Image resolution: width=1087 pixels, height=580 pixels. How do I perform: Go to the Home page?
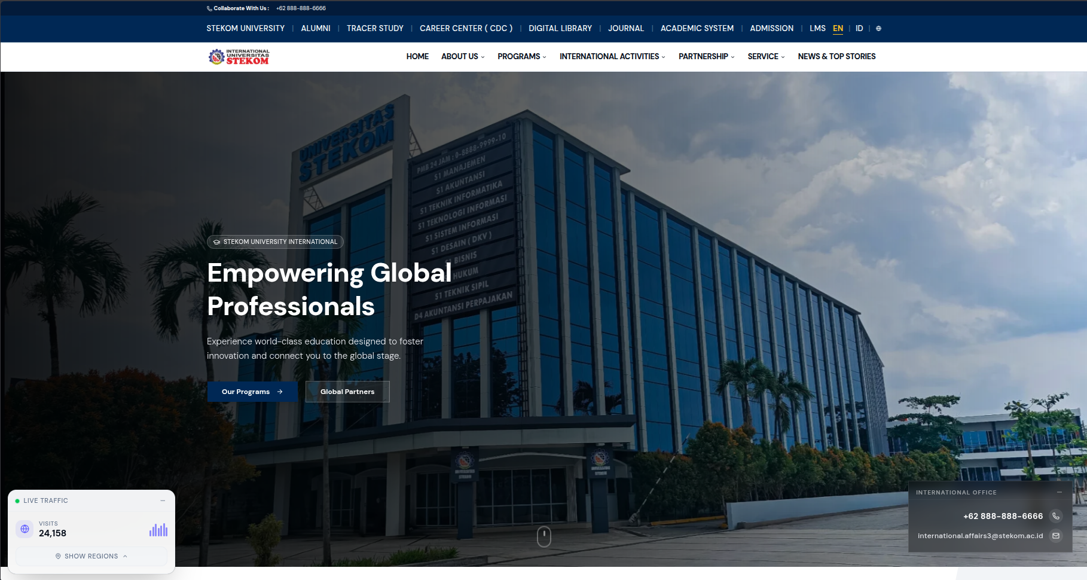coord(417,56)
